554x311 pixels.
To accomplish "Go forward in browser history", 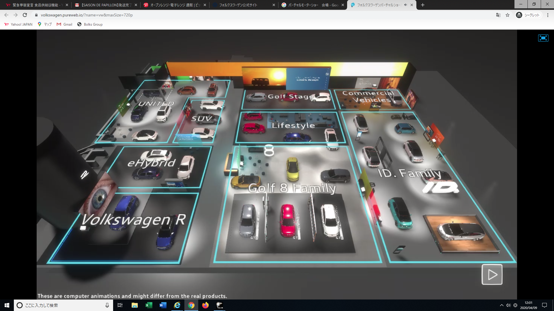I will coord(16,15).
